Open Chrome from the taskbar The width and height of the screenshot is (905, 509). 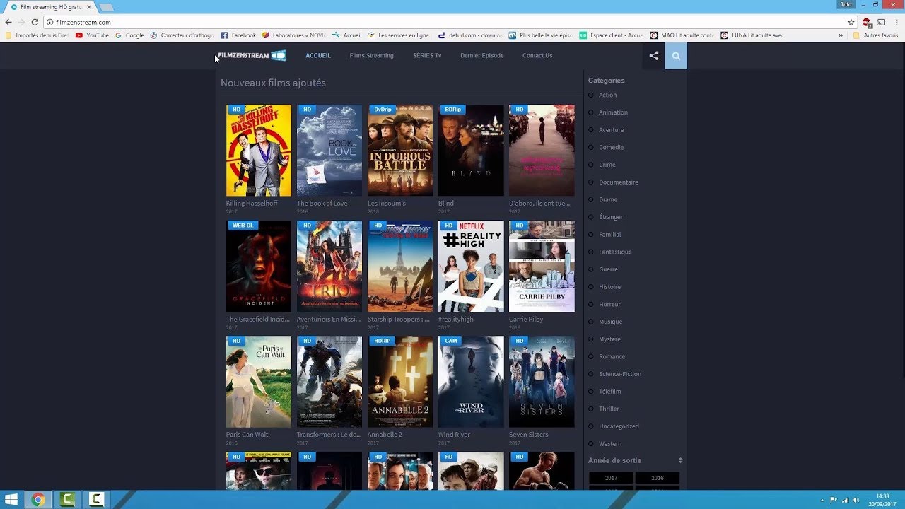(x=38, y=500)
